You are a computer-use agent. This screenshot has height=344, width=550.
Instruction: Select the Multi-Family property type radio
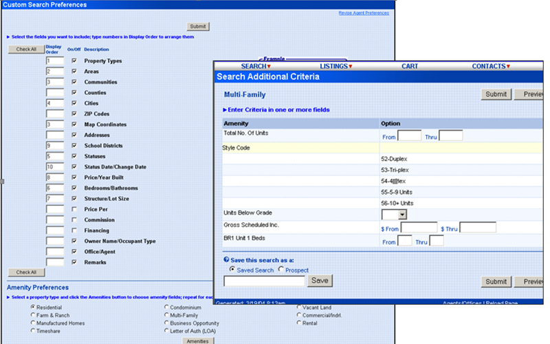coord(166,314)
